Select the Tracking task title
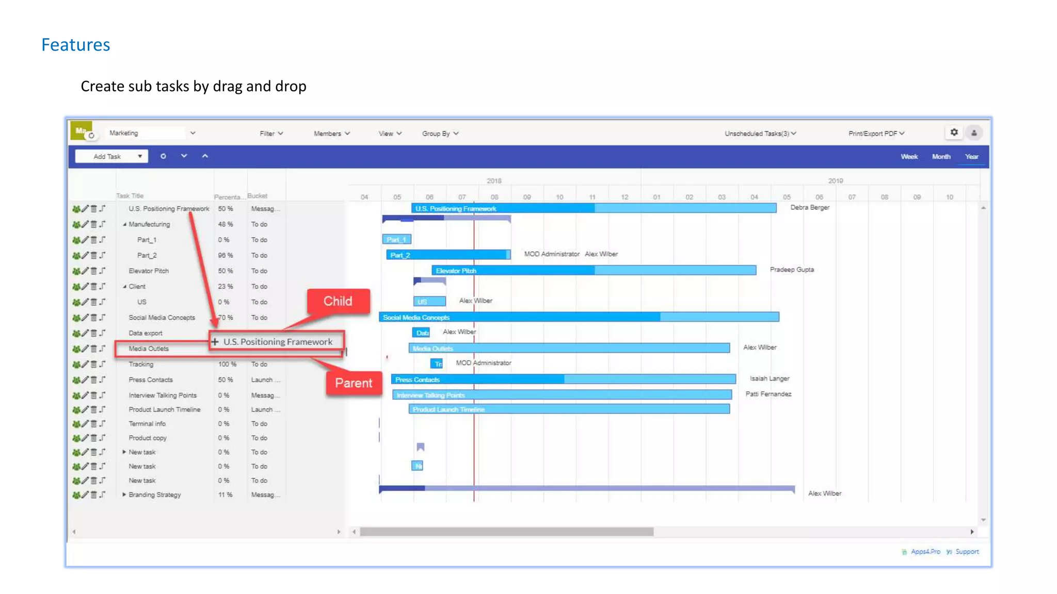1057x594 pixels. coord(141,364)
